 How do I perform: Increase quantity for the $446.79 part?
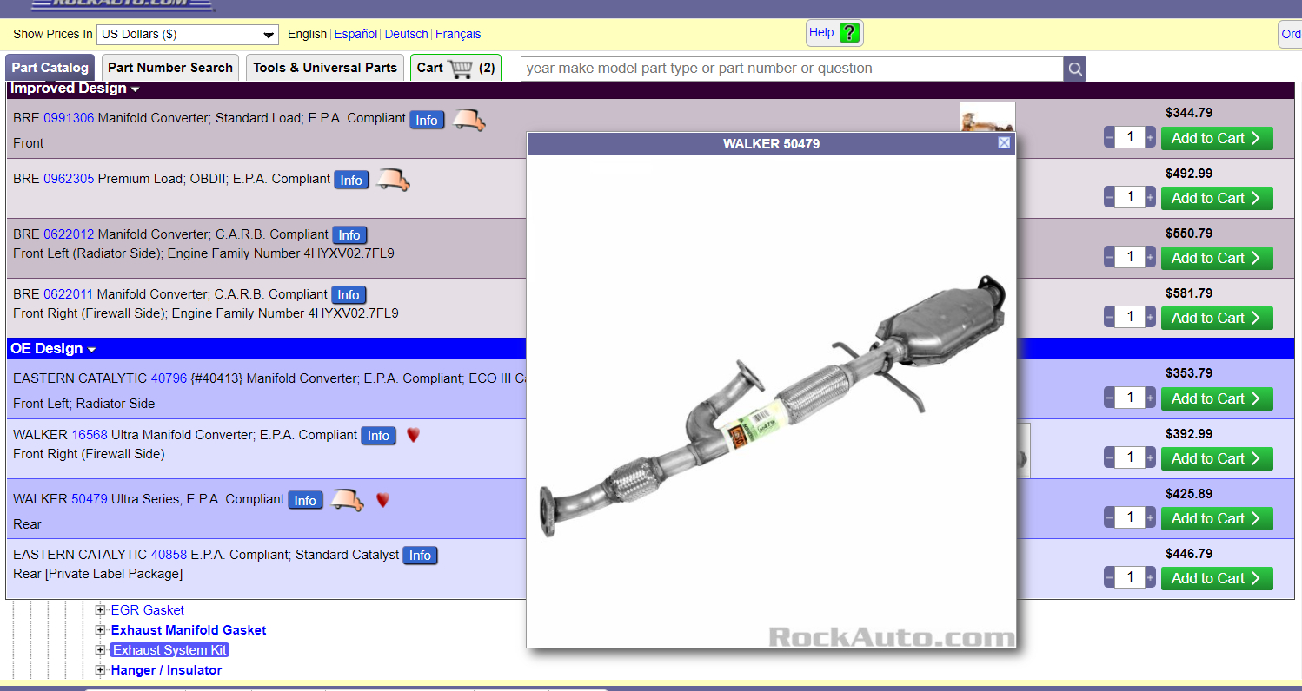click(1151, 578)
